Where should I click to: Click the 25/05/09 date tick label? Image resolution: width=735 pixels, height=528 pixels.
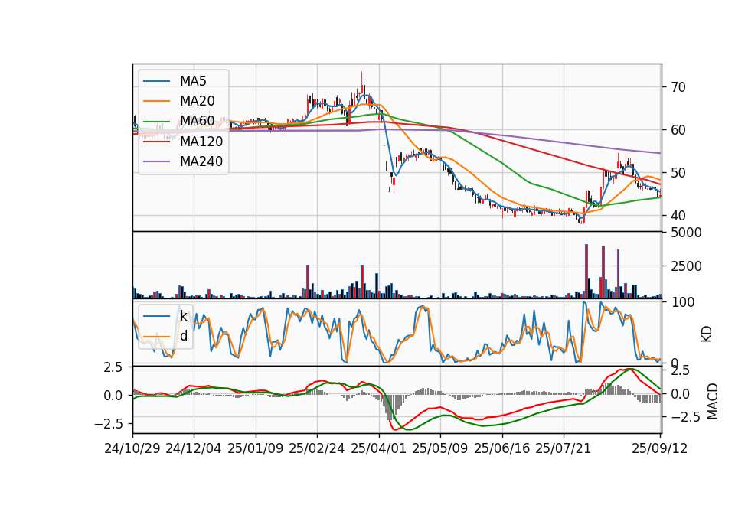tap(440, 449)
